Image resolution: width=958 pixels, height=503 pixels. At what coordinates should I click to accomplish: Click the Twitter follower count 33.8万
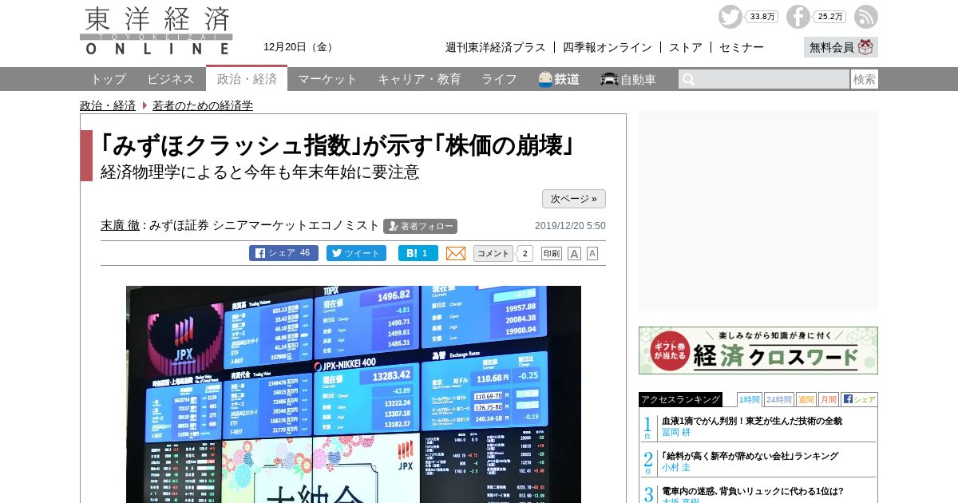pos(762,17)
